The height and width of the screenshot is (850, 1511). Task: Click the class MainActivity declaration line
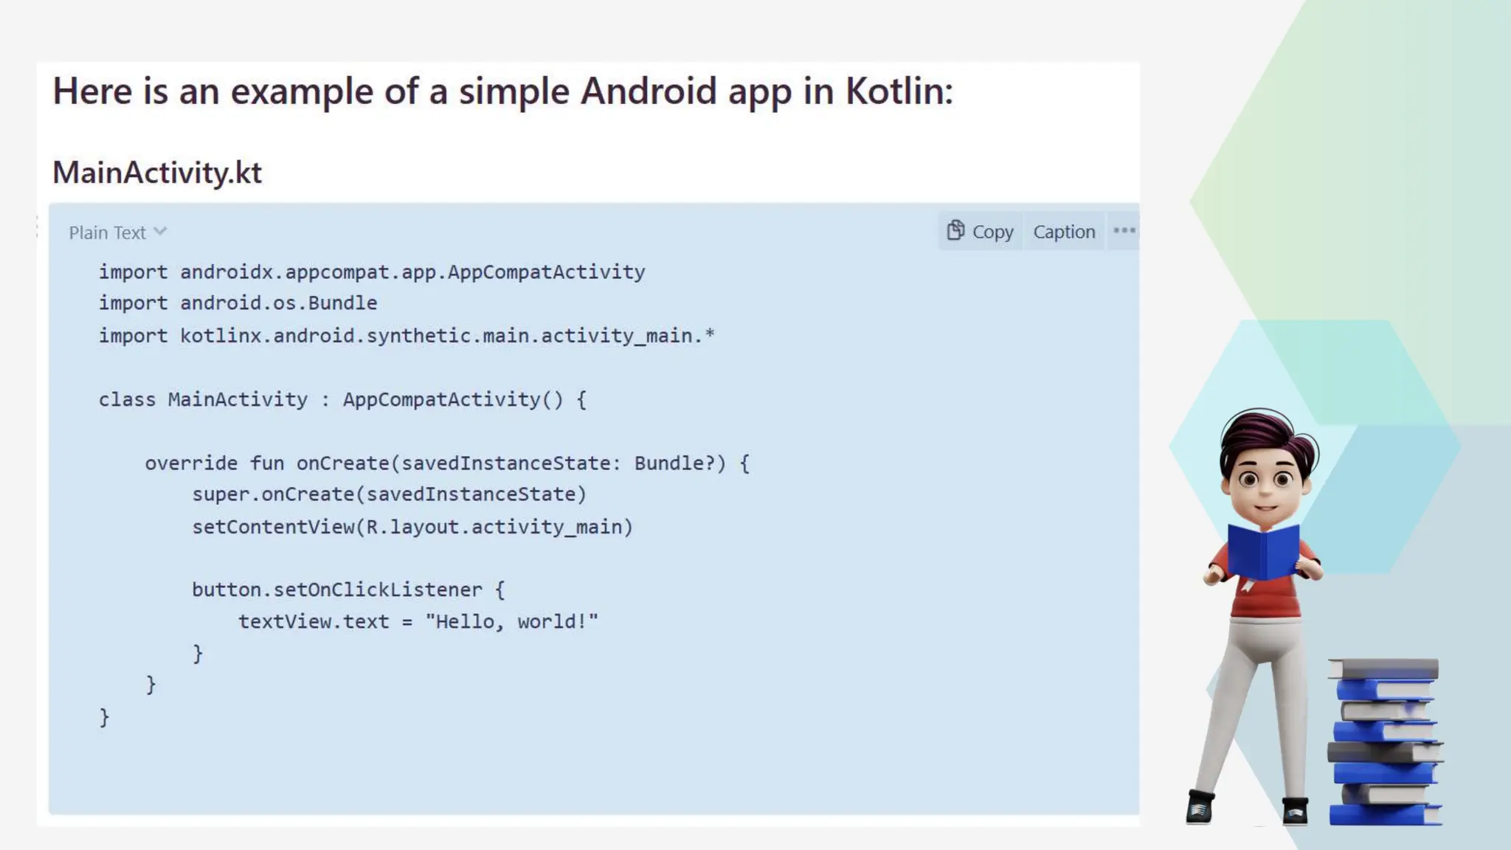pyautogui.click(x=342, y=400)
